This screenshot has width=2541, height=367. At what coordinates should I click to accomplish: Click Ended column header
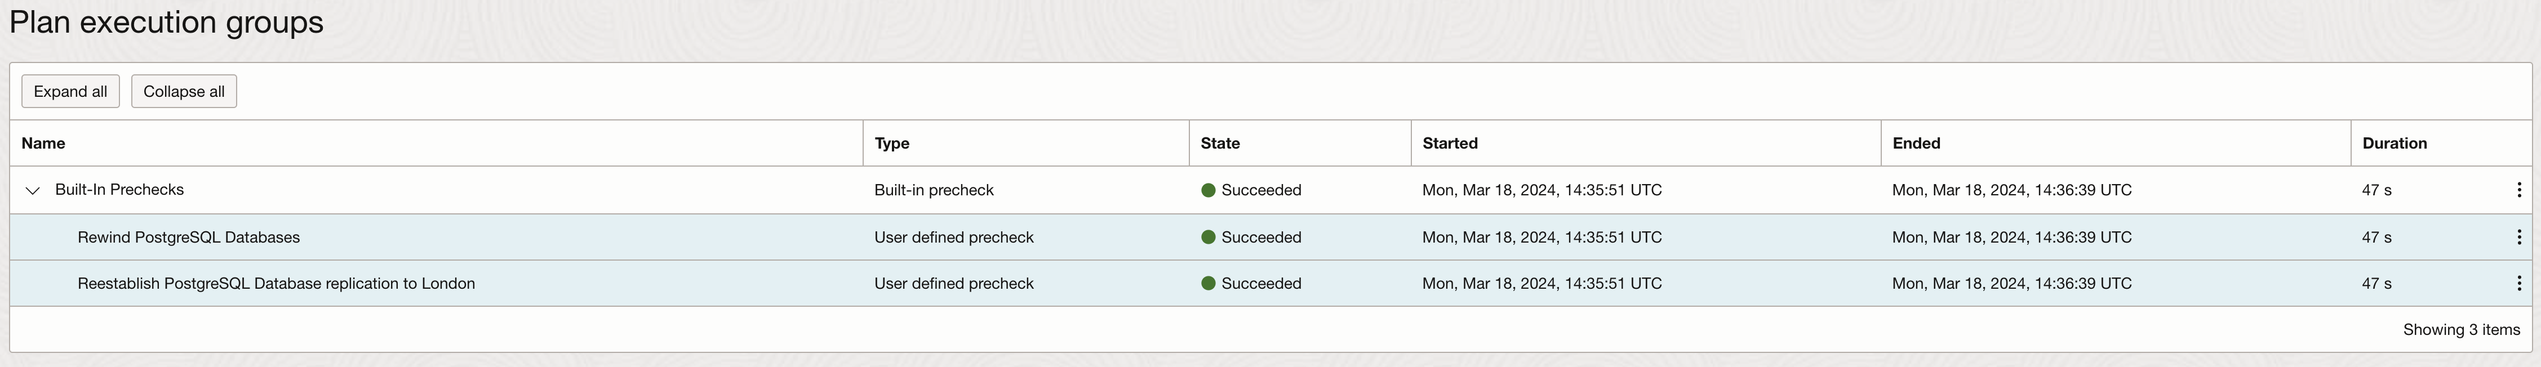1916,143
